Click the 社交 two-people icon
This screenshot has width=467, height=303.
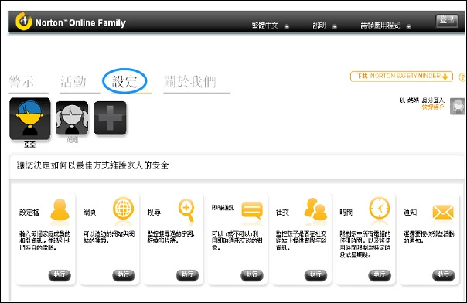click(315, 209)
